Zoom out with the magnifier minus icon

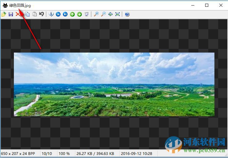click(x=103, y=14)
